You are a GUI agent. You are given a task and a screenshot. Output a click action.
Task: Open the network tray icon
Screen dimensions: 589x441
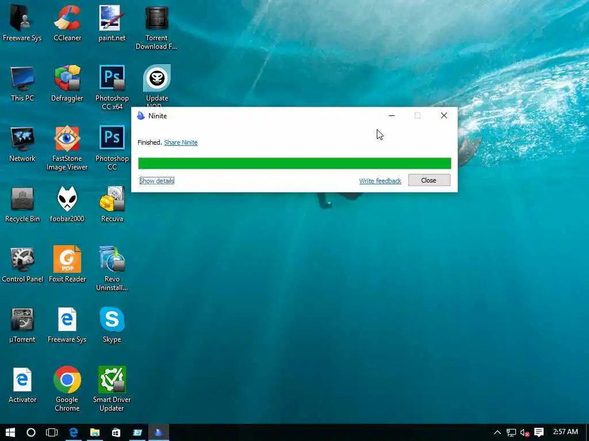[511, 433]
